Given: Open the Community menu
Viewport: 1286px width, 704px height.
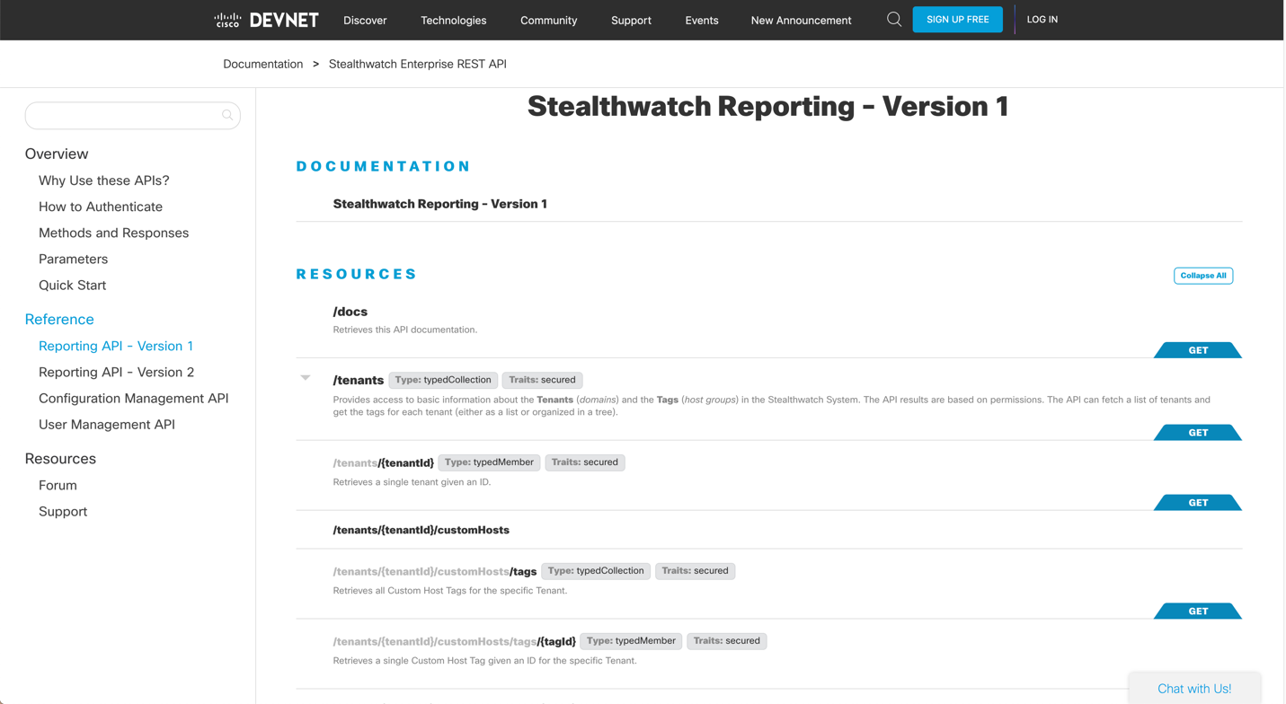Looking at the screenshot, I should 549,20.
